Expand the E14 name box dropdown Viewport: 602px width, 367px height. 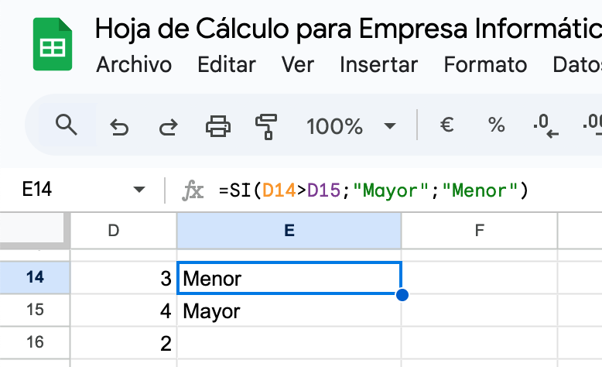(139, 190)
